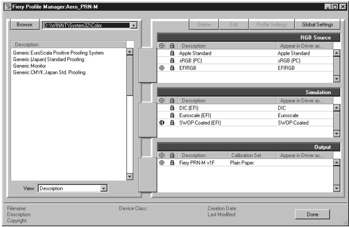Click transfer button beside Simulation list
The width and height of the screenshot is (349, 227).
[148, 120]
